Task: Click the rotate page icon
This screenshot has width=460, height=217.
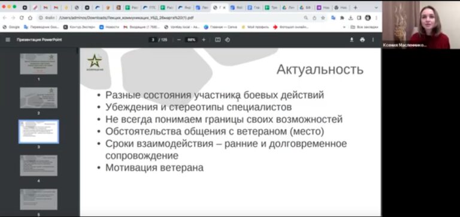Action: tap(228, 40)
